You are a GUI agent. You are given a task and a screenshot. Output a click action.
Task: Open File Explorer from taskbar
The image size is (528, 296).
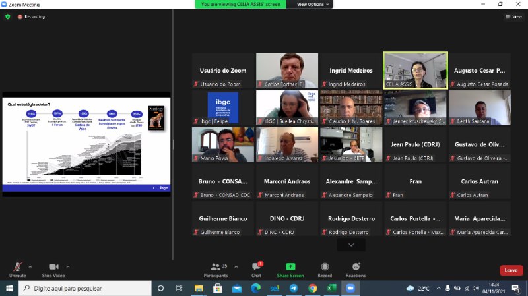click(x=199, y=288)
